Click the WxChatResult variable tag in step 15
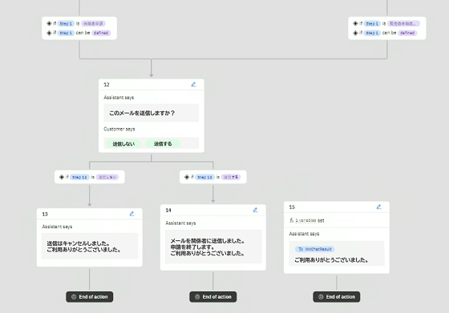Image resolution: width=449 pixels, height=313 pixels. [314, 249]
